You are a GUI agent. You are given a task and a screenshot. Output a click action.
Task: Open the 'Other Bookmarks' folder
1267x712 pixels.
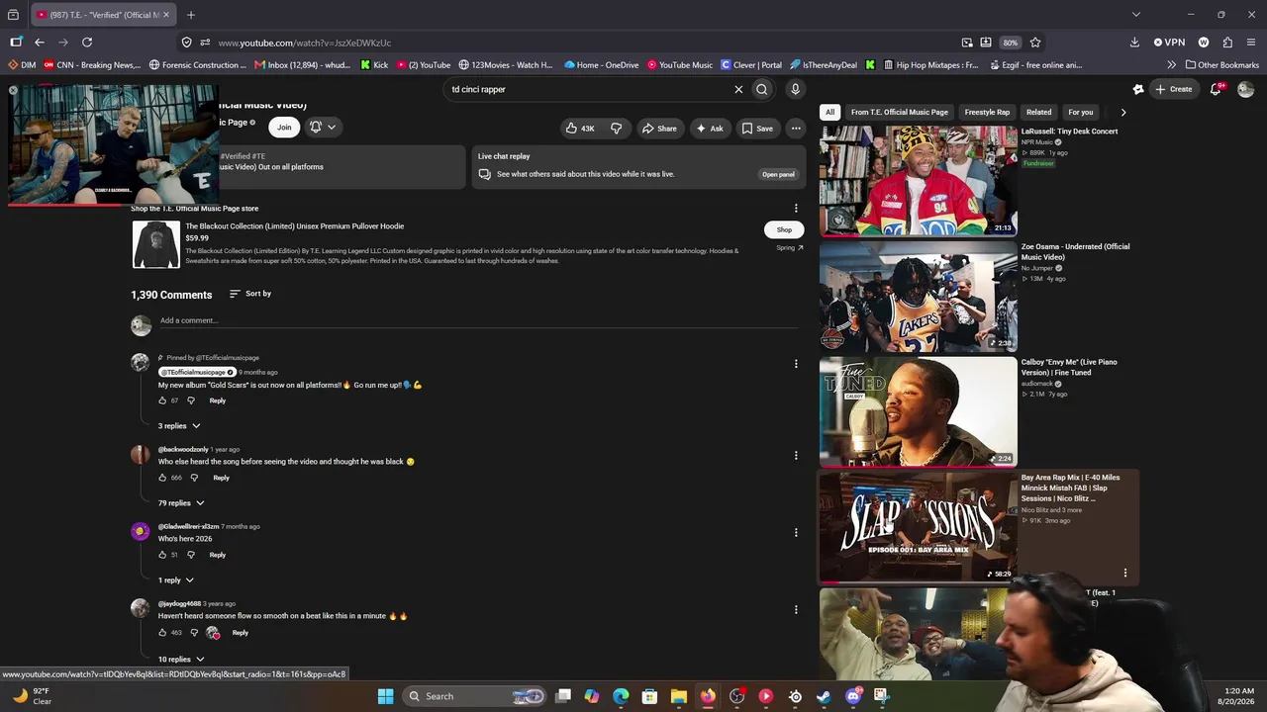pos(1222,65)
